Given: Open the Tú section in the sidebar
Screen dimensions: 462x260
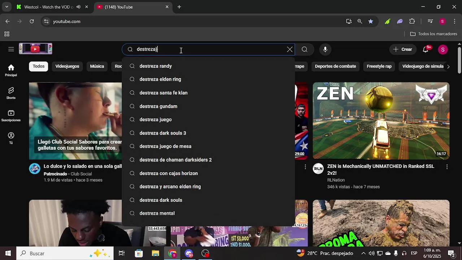Looking at the screenshot, I should (x=11, y=138).
